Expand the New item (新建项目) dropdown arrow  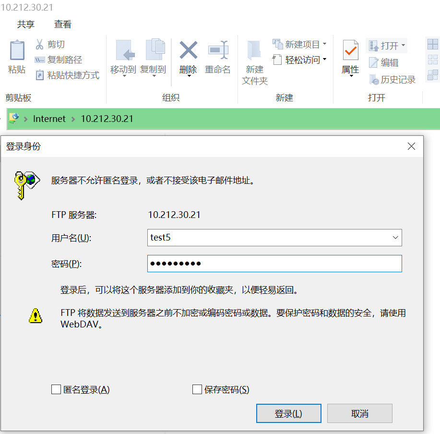pos(325,44)
